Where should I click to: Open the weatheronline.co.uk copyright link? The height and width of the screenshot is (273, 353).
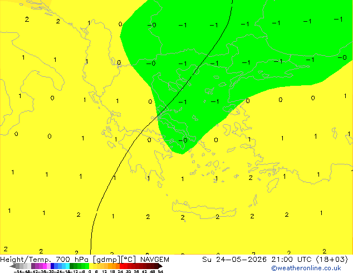(306, 268)
